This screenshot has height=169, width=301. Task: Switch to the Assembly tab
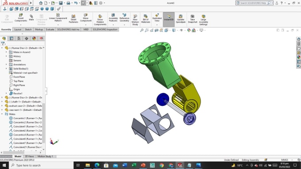coord(6,30)
